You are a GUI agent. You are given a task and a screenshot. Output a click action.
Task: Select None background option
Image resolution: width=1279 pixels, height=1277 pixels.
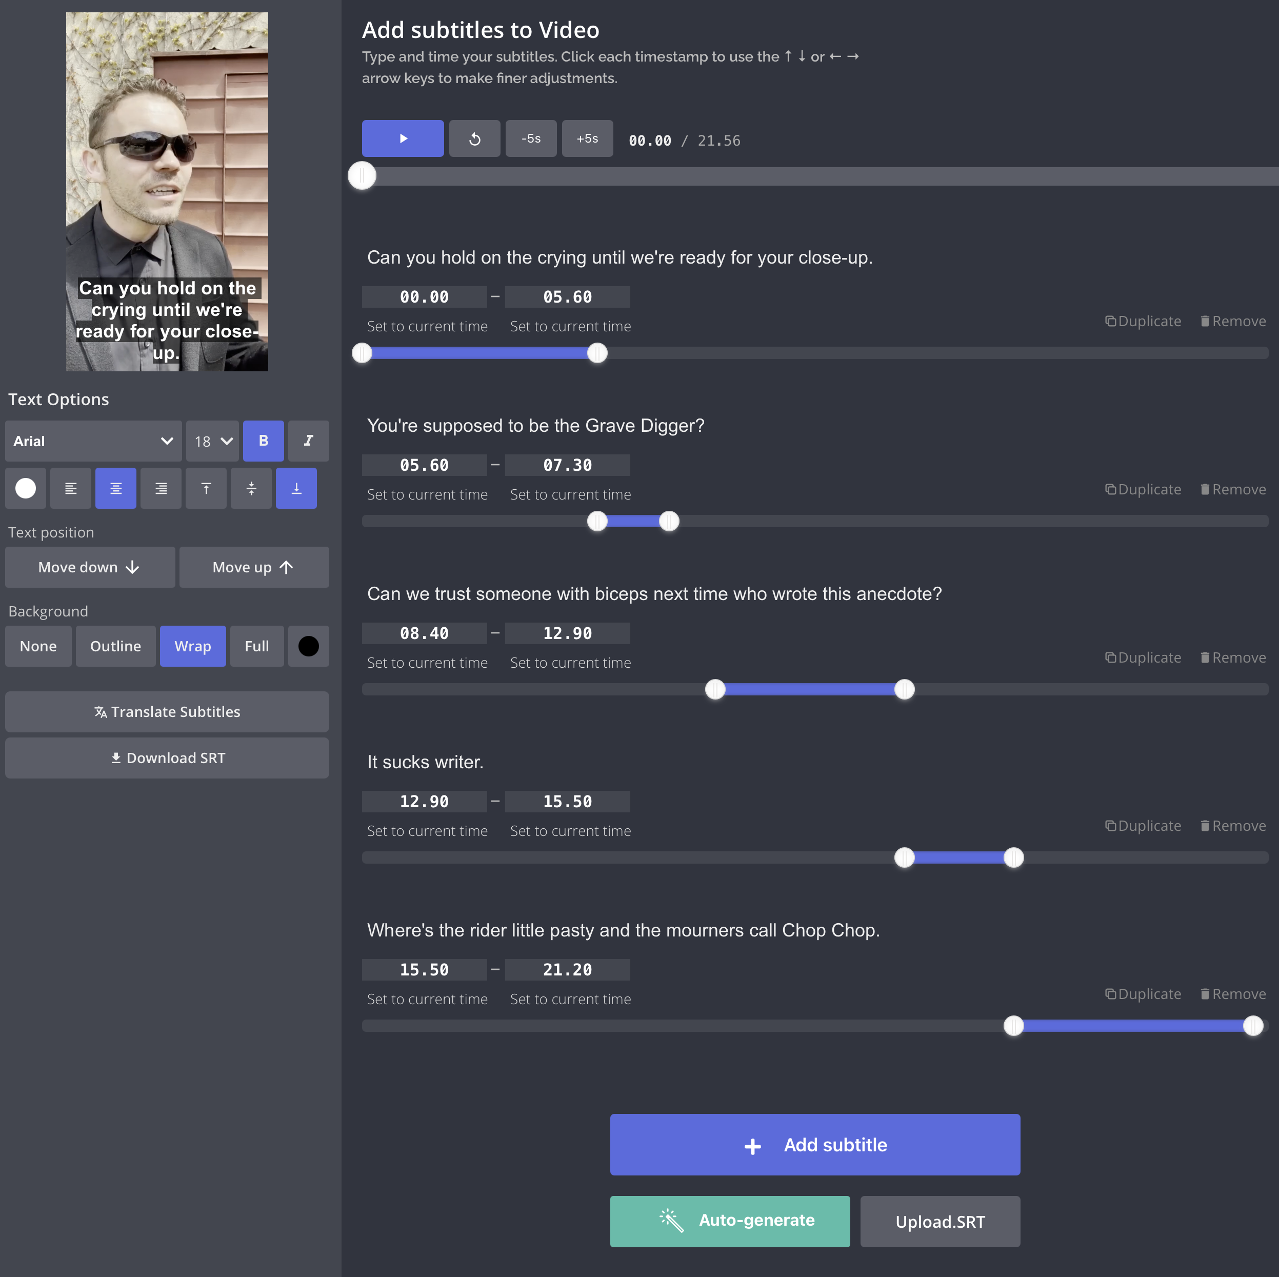coord(38,646)
